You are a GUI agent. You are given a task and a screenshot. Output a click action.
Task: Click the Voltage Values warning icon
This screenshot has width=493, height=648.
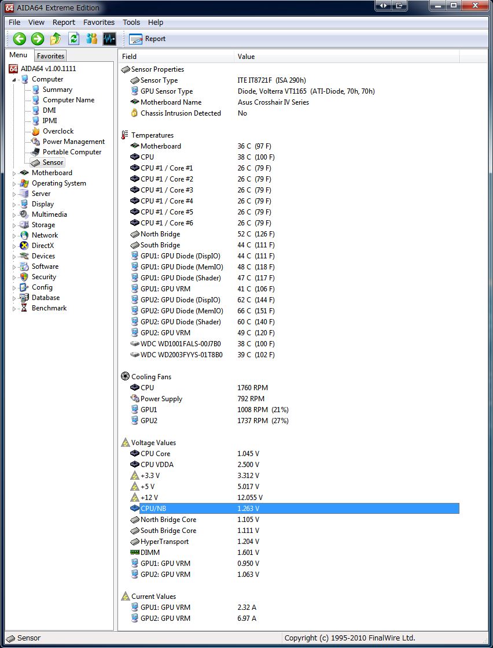tap(125, 443)
